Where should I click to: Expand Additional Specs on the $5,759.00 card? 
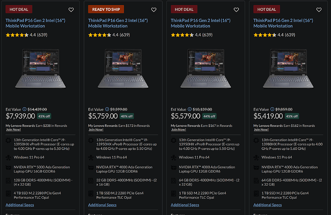pyautogui.click(x=102, y=205)
